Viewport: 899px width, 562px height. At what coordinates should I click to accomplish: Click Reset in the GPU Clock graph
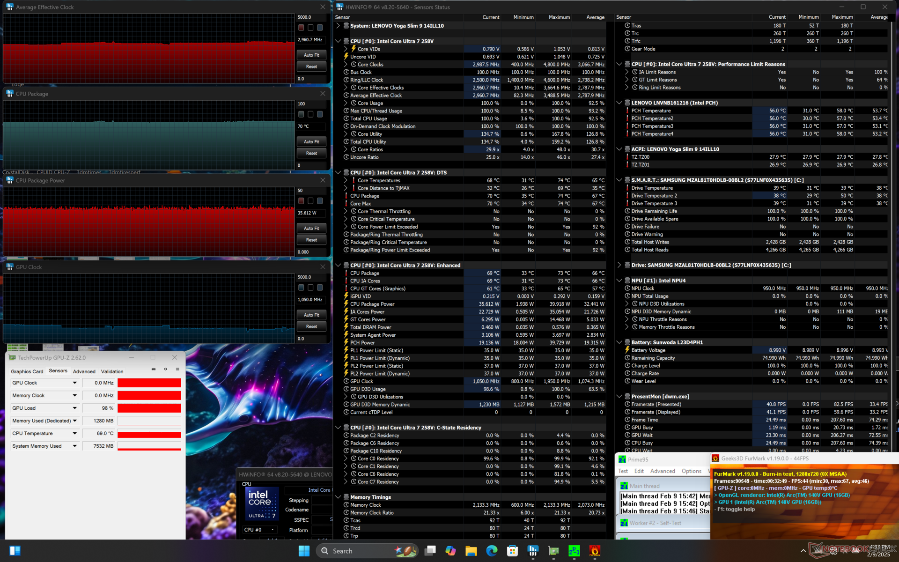pyautogui.click(x=311, y=326)
